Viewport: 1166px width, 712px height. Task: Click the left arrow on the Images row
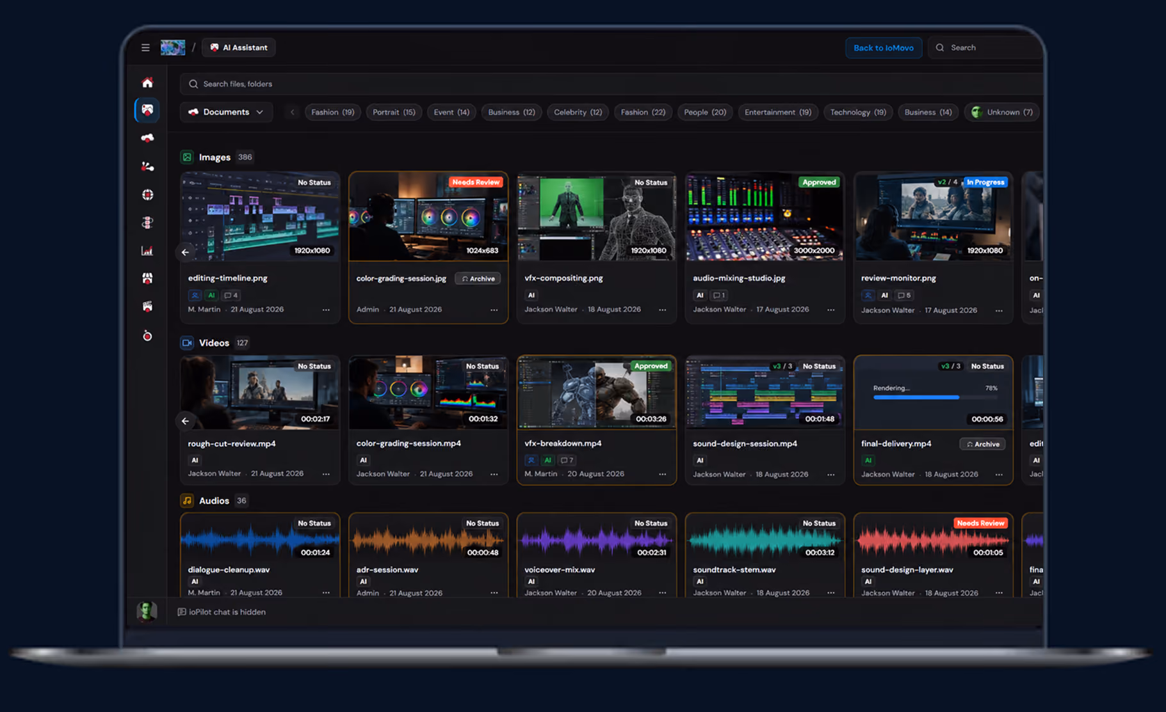[185, 252]
